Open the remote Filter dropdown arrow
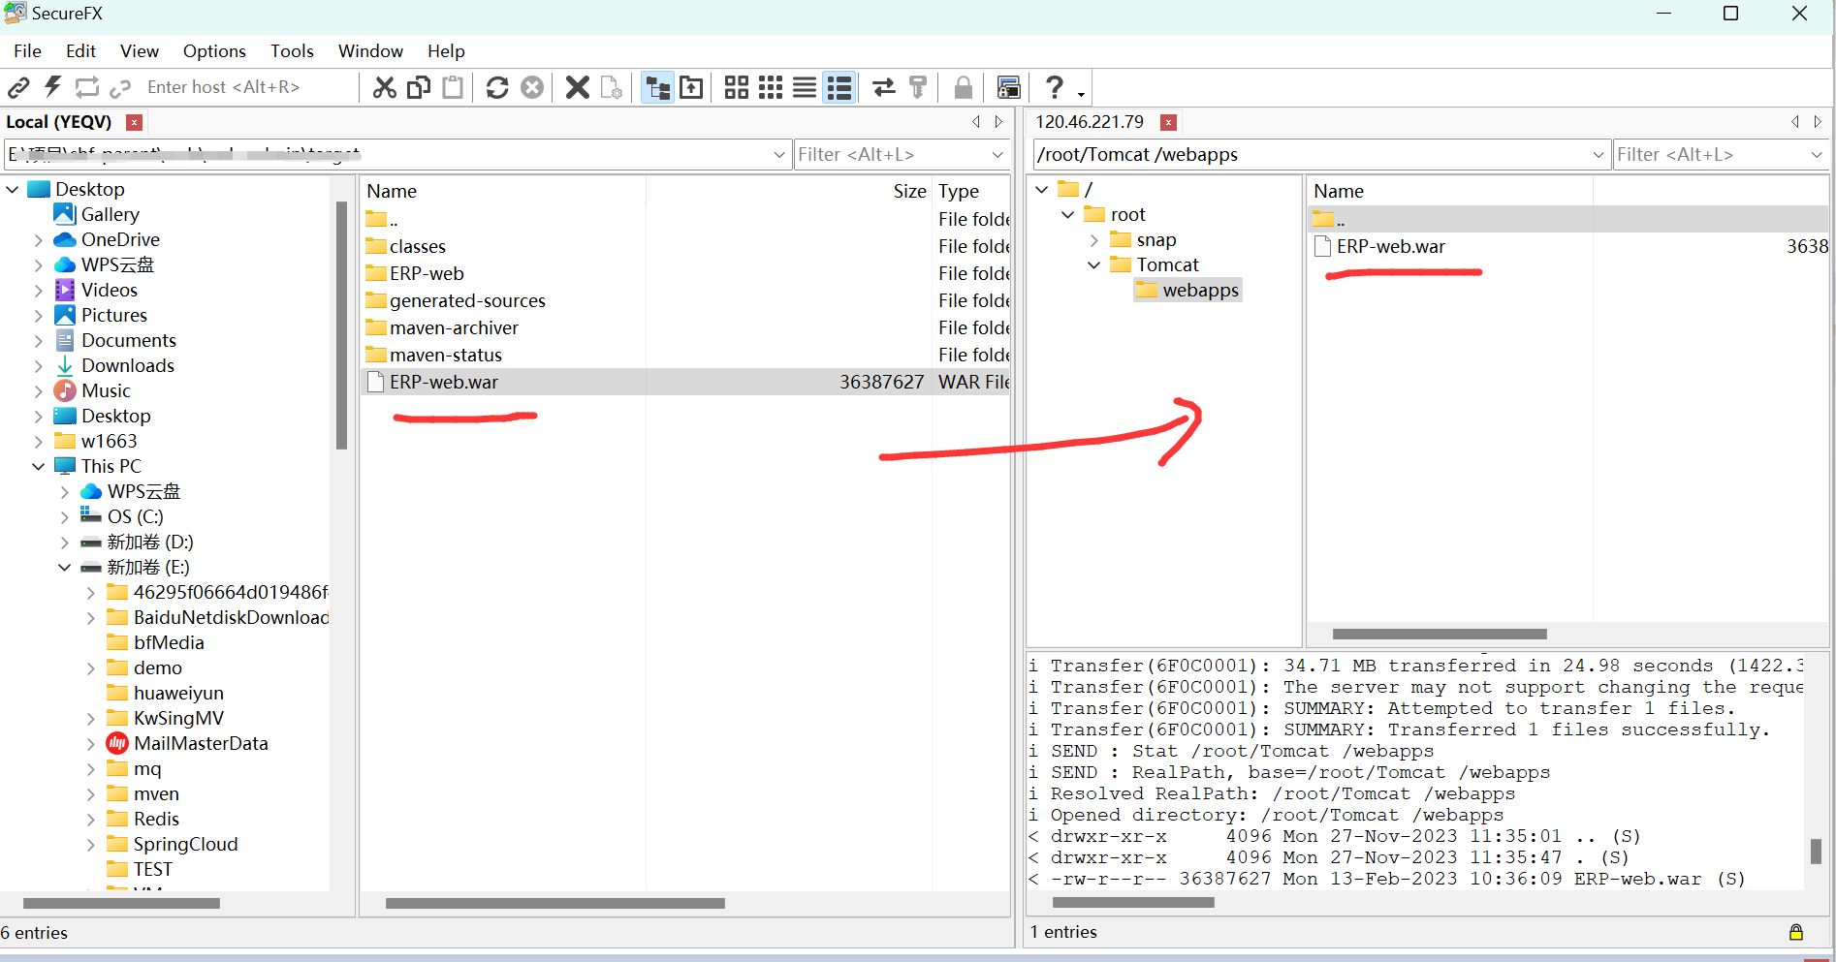The width and height of the screenshot is (1836, 962). coord(1817,155)
